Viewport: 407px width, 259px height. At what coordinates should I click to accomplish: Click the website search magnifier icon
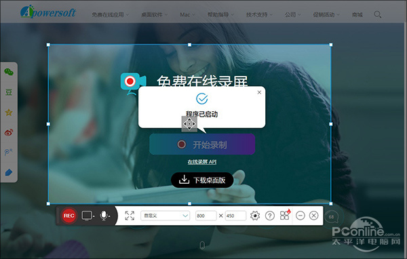377,14
